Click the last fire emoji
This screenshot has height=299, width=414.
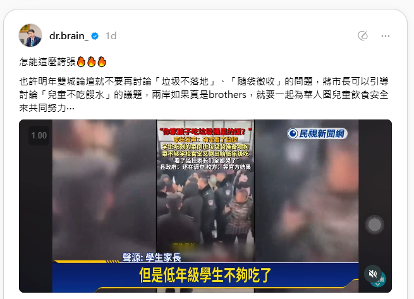(x=102, y=62)
